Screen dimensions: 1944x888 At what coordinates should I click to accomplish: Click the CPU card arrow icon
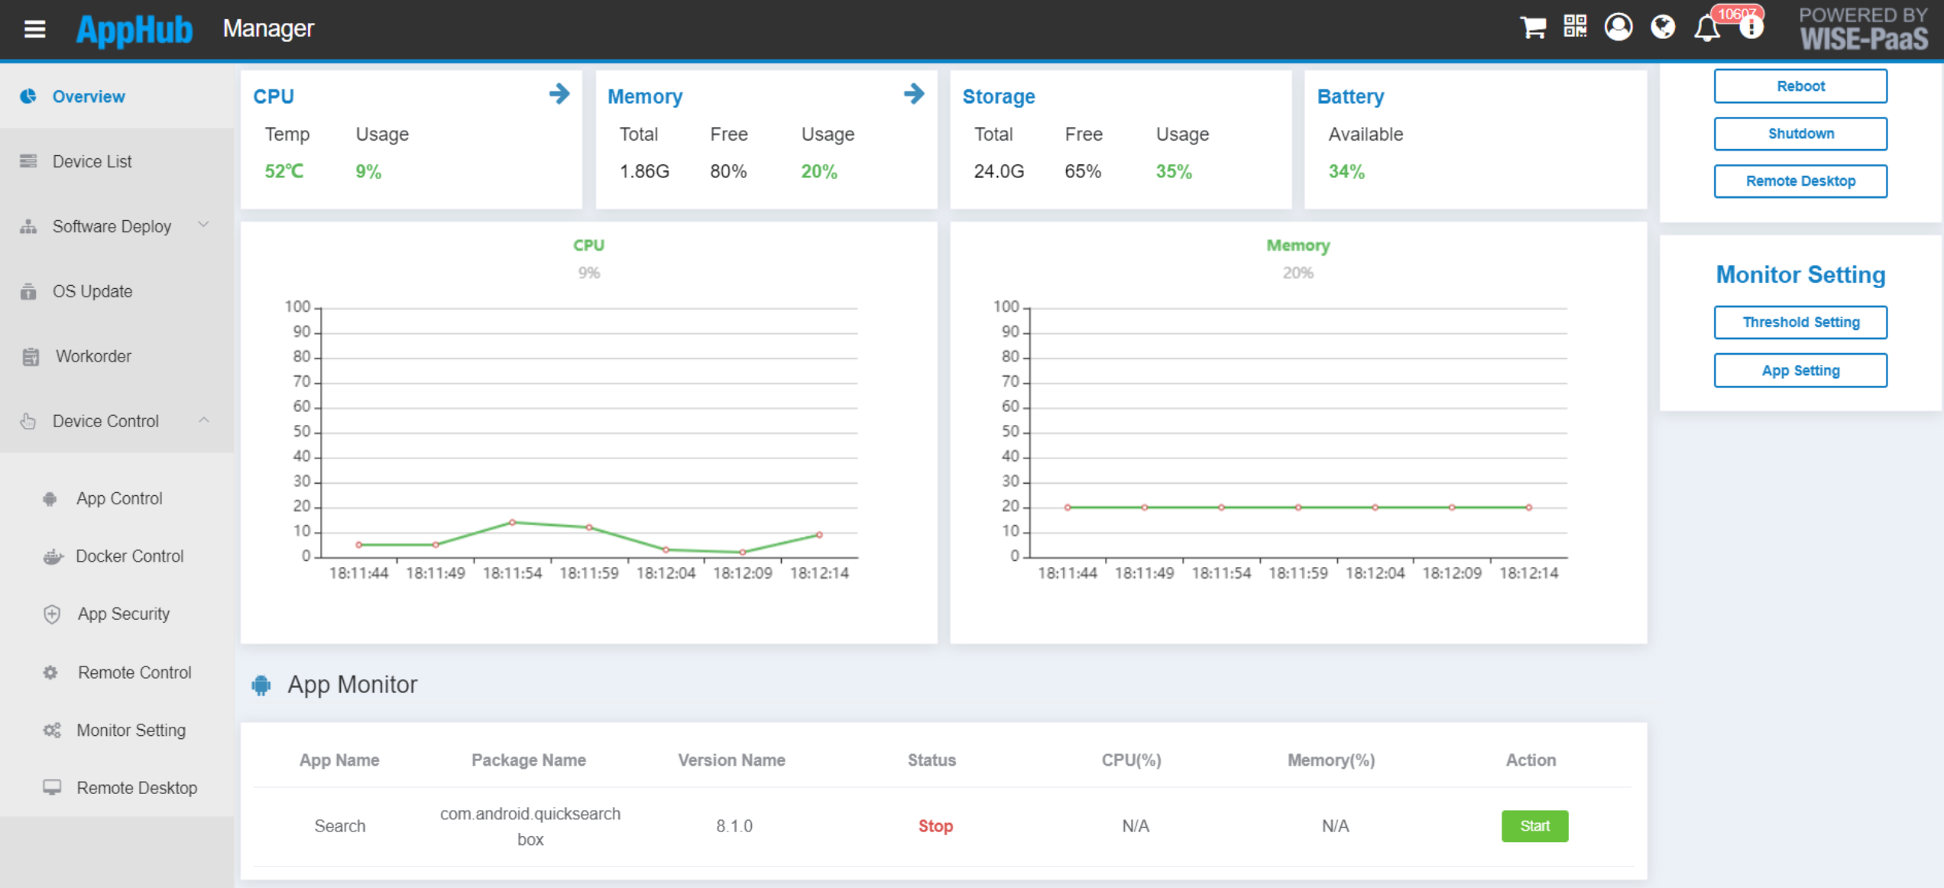(559, 94)
